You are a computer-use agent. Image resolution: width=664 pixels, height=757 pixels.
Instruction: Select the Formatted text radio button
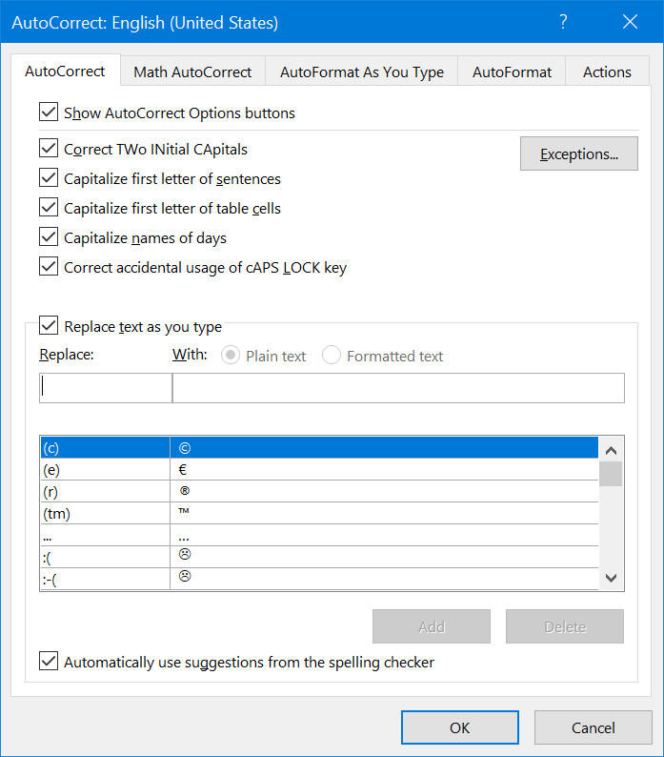point(332,356)
